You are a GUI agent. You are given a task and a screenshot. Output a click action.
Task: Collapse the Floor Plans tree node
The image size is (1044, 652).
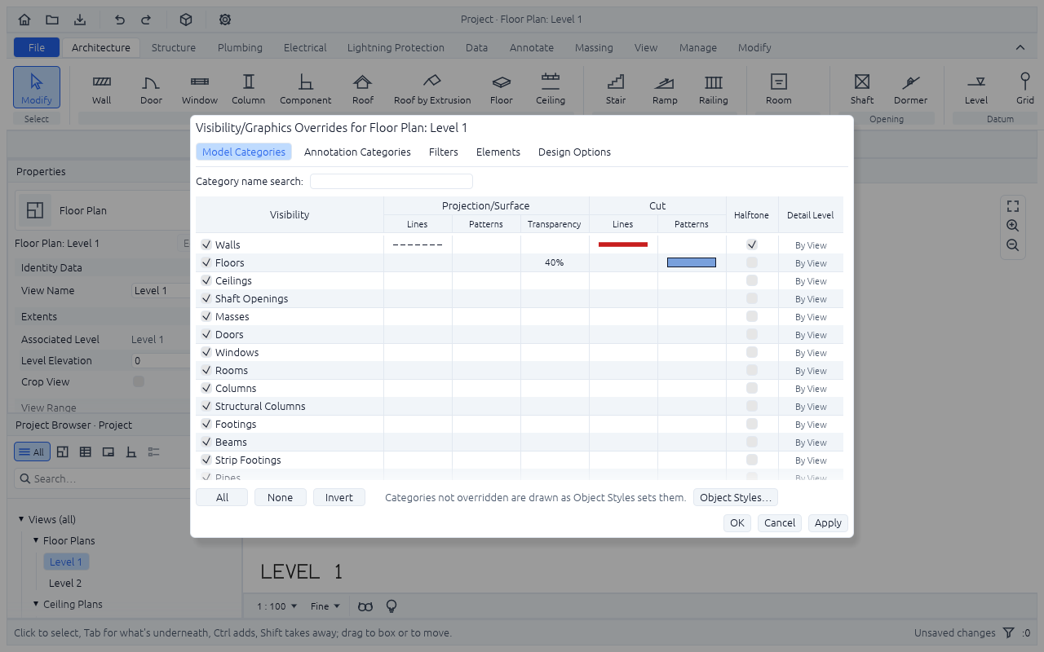[36, 540]
